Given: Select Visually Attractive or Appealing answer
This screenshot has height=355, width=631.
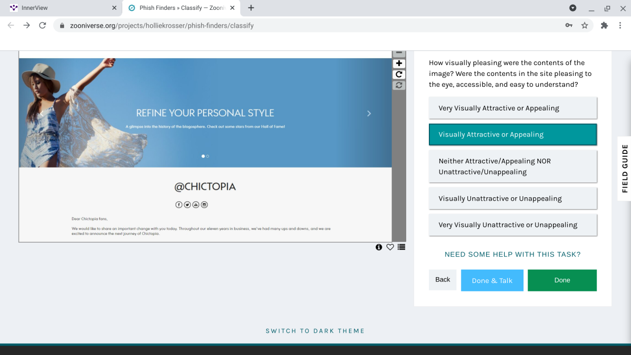Looking at the screenshot, I should (513, 135).
